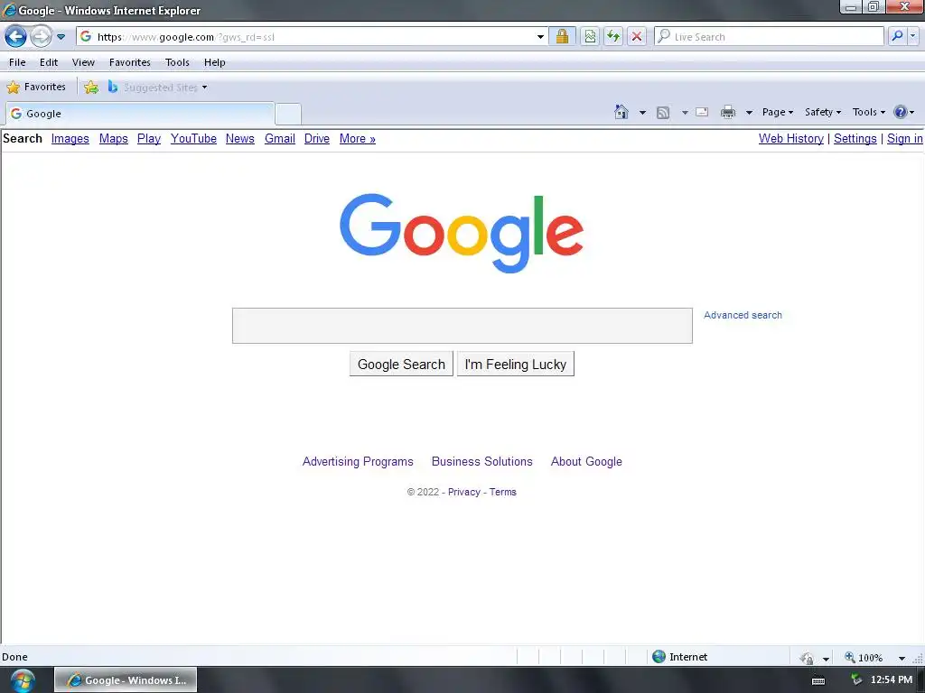This screenshot has width=925, height=693.
Task: Open the Home button dropdown arrow
Action: 642,112
